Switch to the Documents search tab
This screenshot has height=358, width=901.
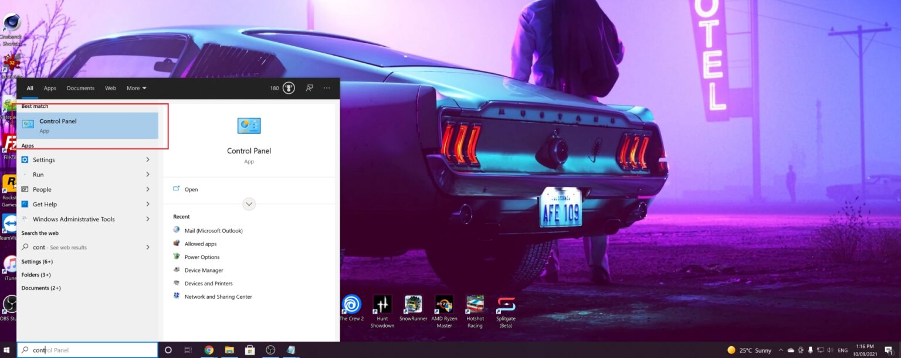click(80, 88)
